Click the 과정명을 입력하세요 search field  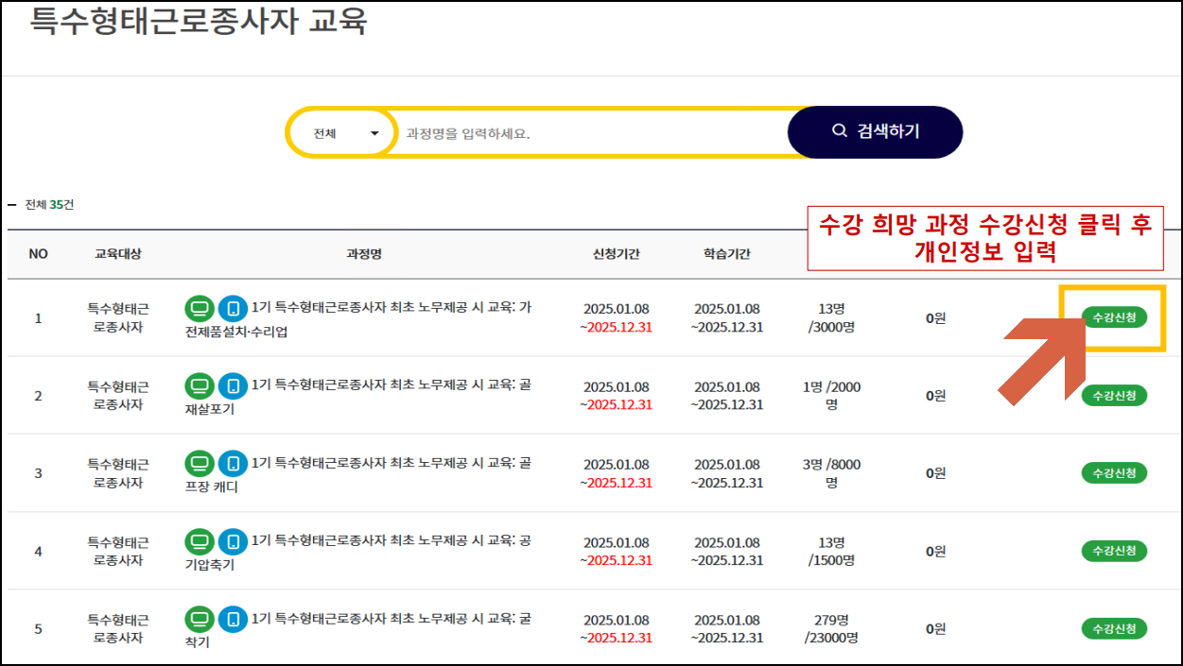click(592, 133)
